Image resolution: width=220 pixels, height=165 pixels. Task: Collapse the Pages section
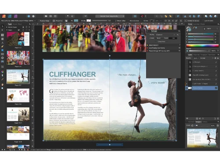[x=7, y=30]
